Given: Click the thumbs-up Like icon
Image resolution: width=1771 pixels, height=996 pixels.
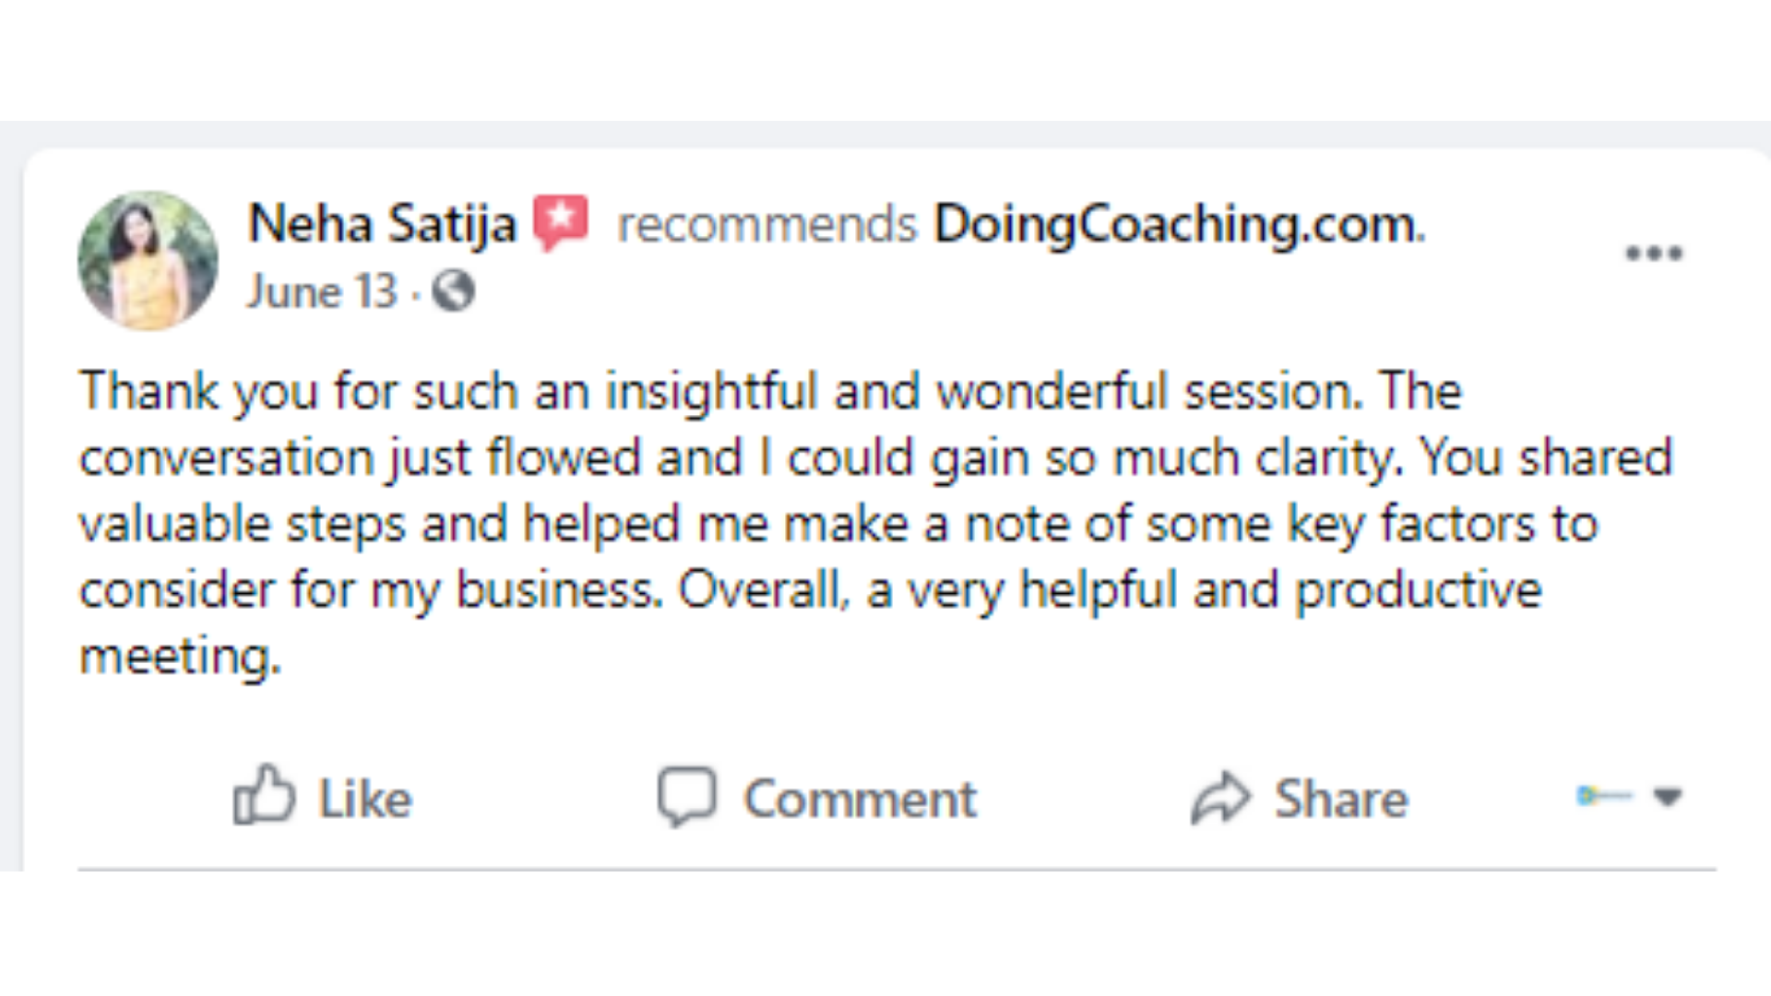Looking at the screenshot, I should pos(264,795).
